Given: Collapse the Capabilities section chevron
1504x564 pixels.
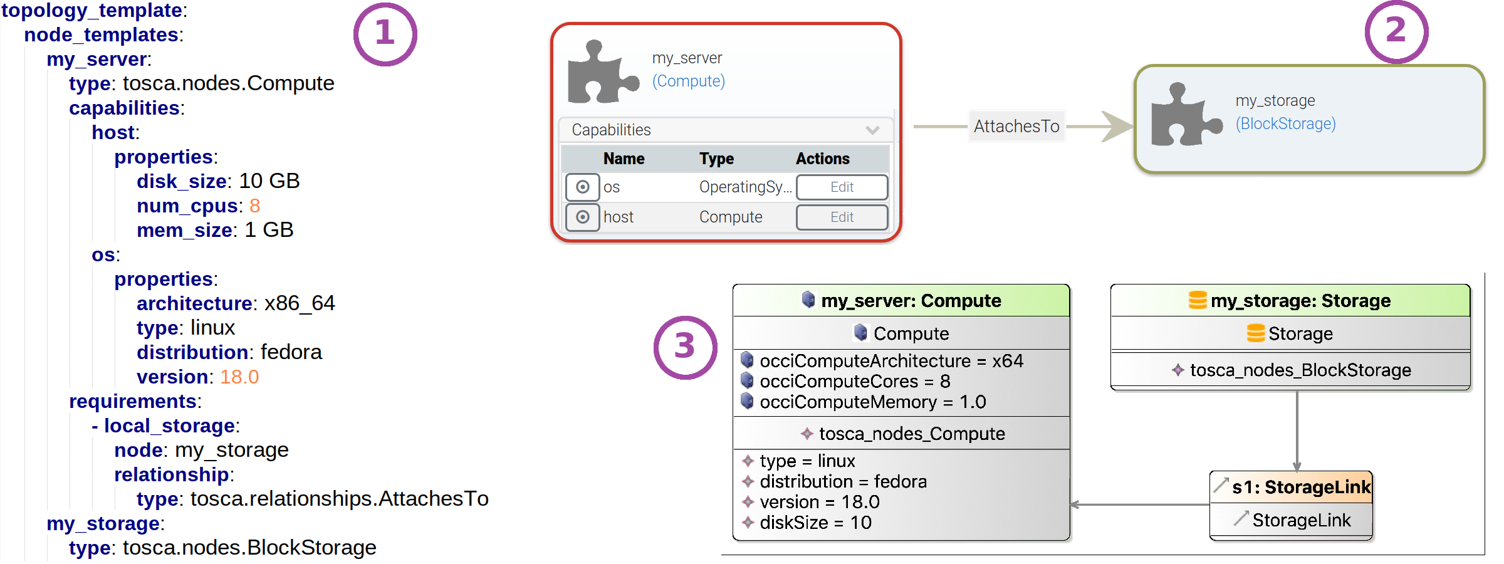Looking at the screenshot, I should coord(872,130).
